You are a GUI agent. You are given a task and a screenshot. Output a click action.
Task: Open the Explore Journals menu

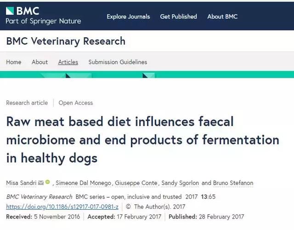(128, 17)
